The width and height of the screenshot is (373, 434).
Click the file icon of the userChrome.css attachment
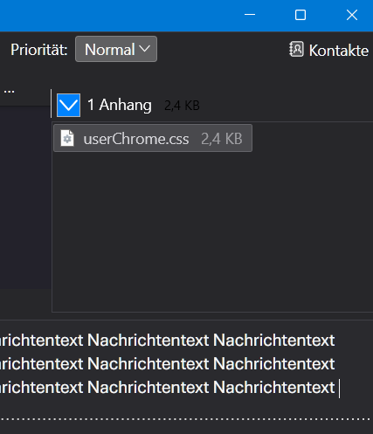(x=67, y=138)
